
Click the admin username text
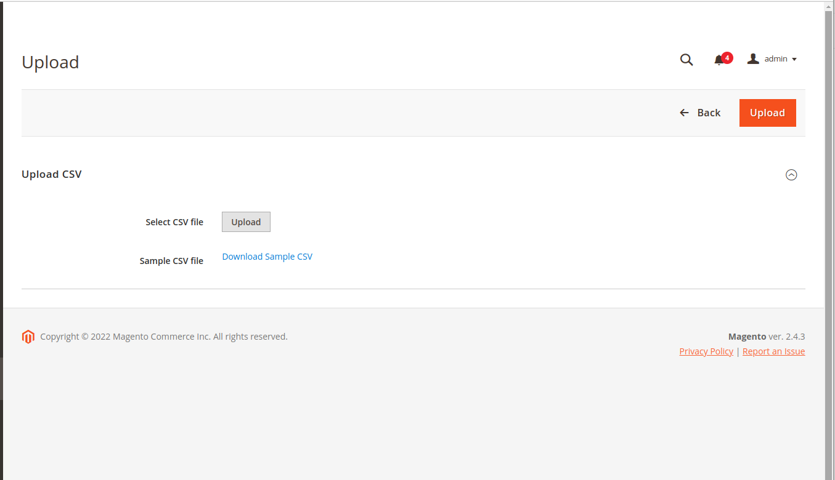tap(776, 59)
